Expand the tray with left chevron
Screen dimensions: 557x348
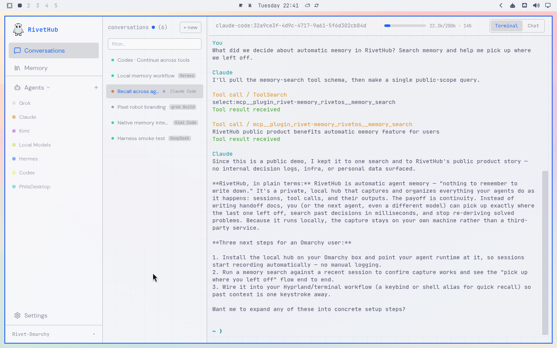tap(501, 6)
